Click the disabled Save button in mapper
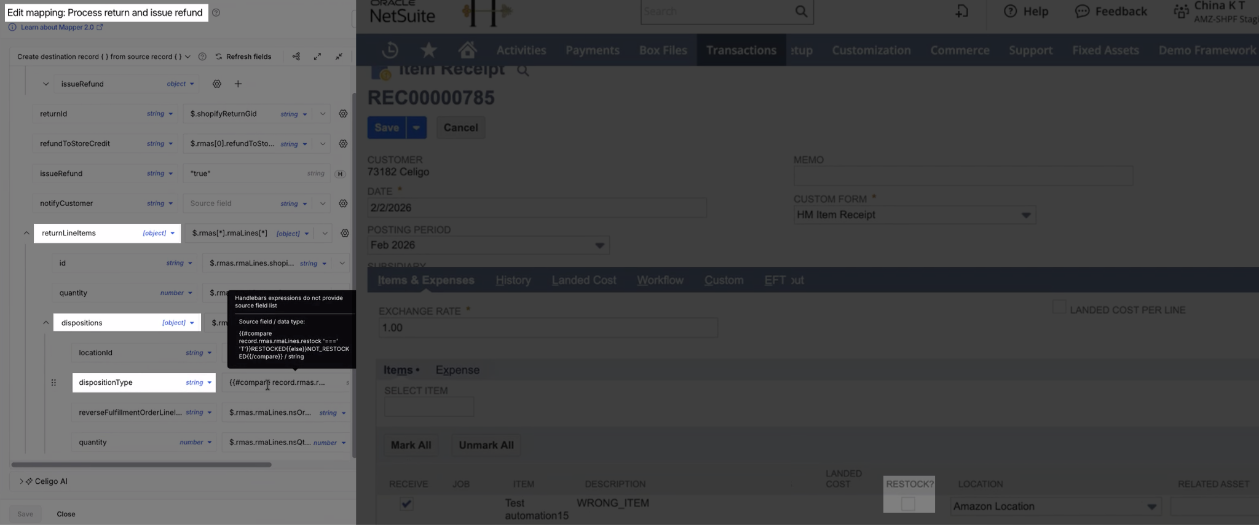The width and height of the screenshot is (1259, 525). coord(25,514)
